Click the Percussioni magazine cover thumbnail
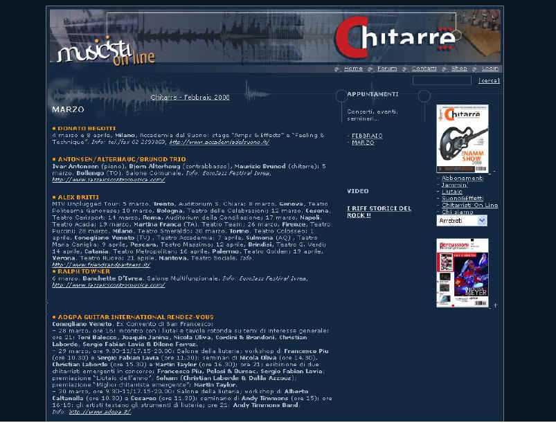This screenshot has height=423, width=556. click(x=463, y=273)
